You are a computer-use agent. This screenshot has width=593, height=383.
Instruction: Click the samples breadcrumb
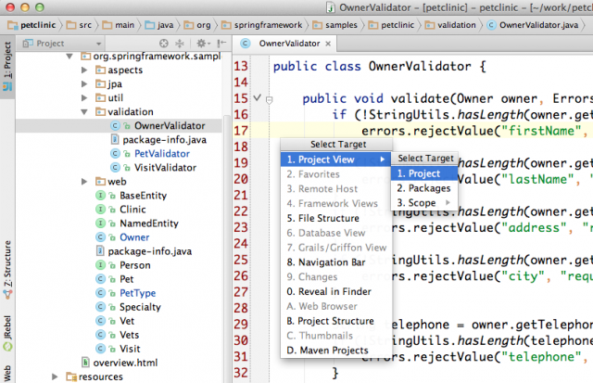click(x=335, y=25)
